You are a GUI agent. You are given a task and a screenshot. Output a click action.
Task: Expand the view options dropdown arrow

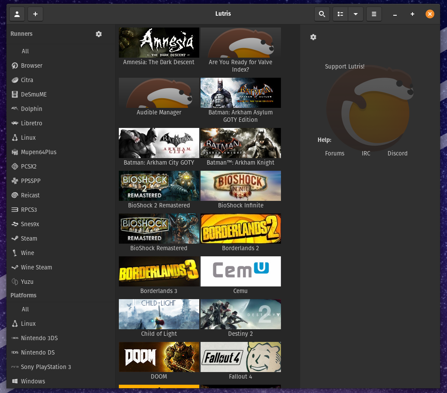356,14
